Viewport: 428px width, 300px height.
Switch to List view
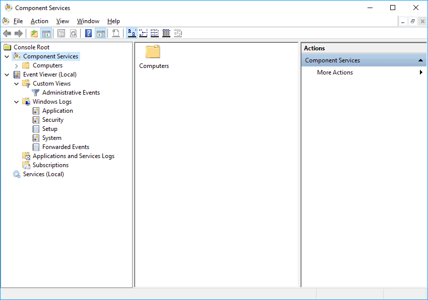pos(154,33)
